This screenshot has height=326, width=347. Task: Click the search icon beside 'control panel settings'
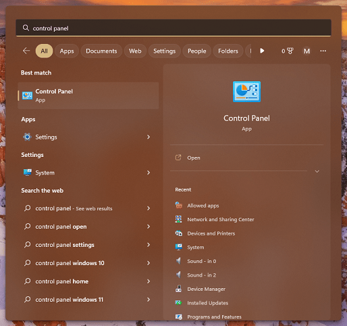pos(28,244)
